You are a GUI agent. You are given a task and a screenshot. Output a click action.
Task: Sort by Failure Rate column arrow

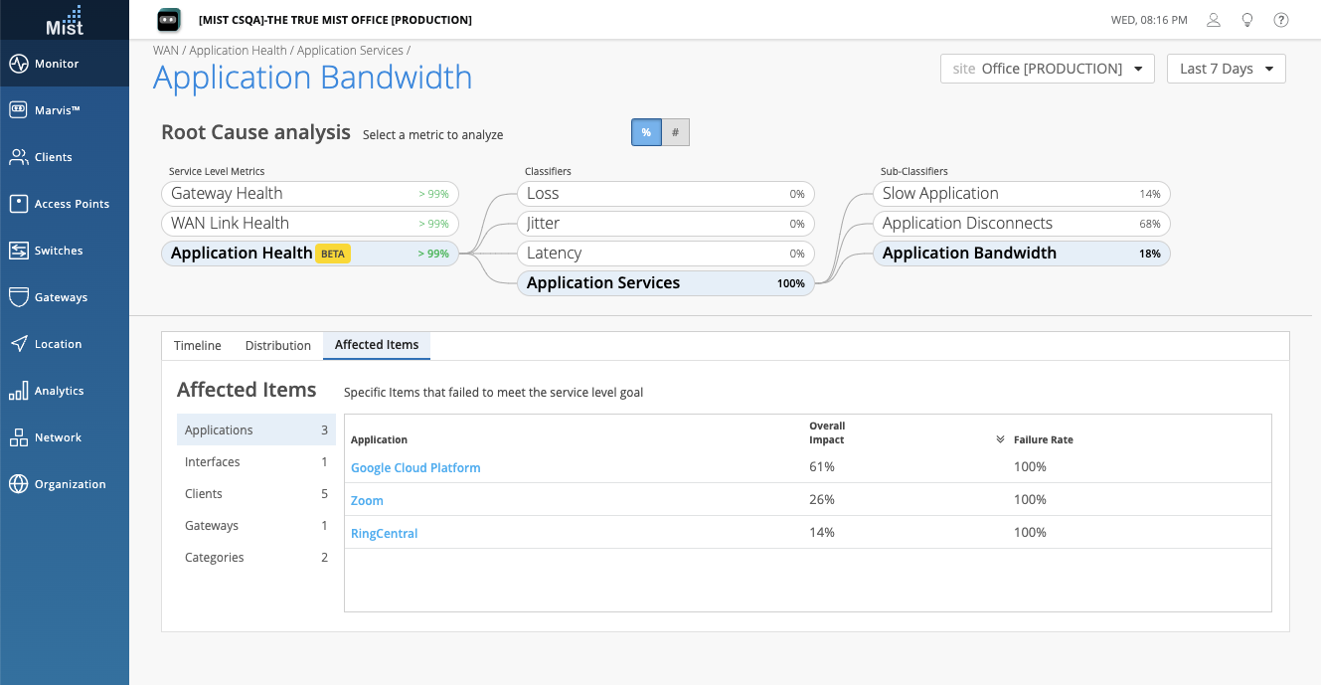[x=1000, y=439]
